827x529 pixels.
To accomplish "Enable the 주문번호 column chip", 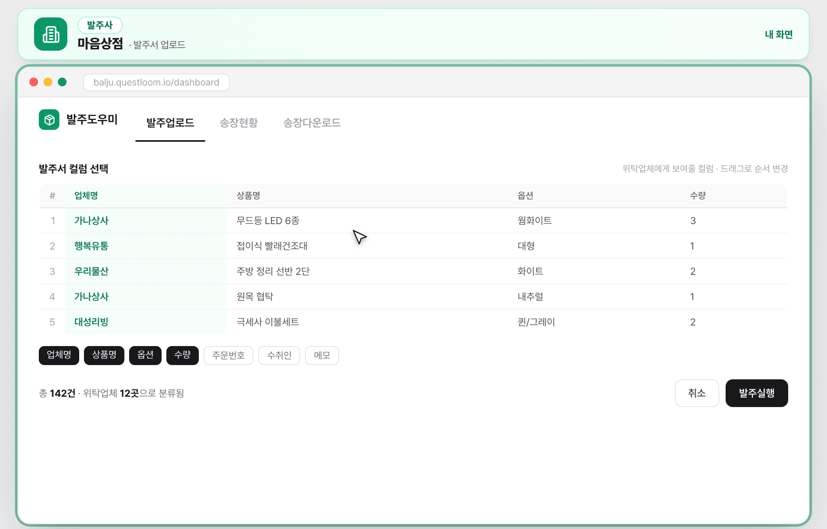I will pyautogui.click(x=229, y=355).
